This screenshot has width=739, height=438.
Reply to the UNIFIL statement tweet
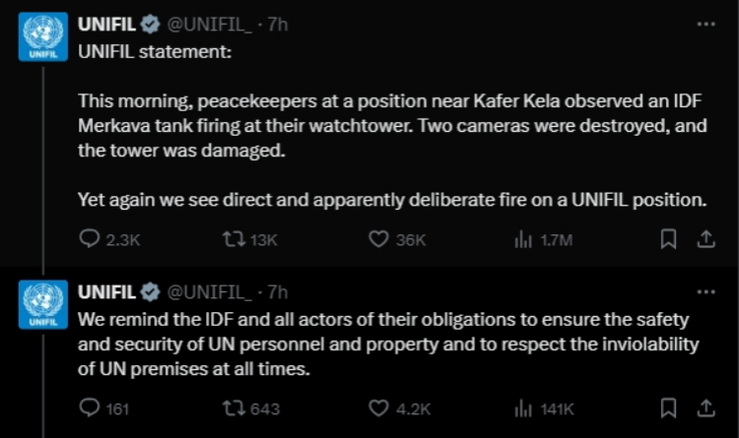point(90,238)
